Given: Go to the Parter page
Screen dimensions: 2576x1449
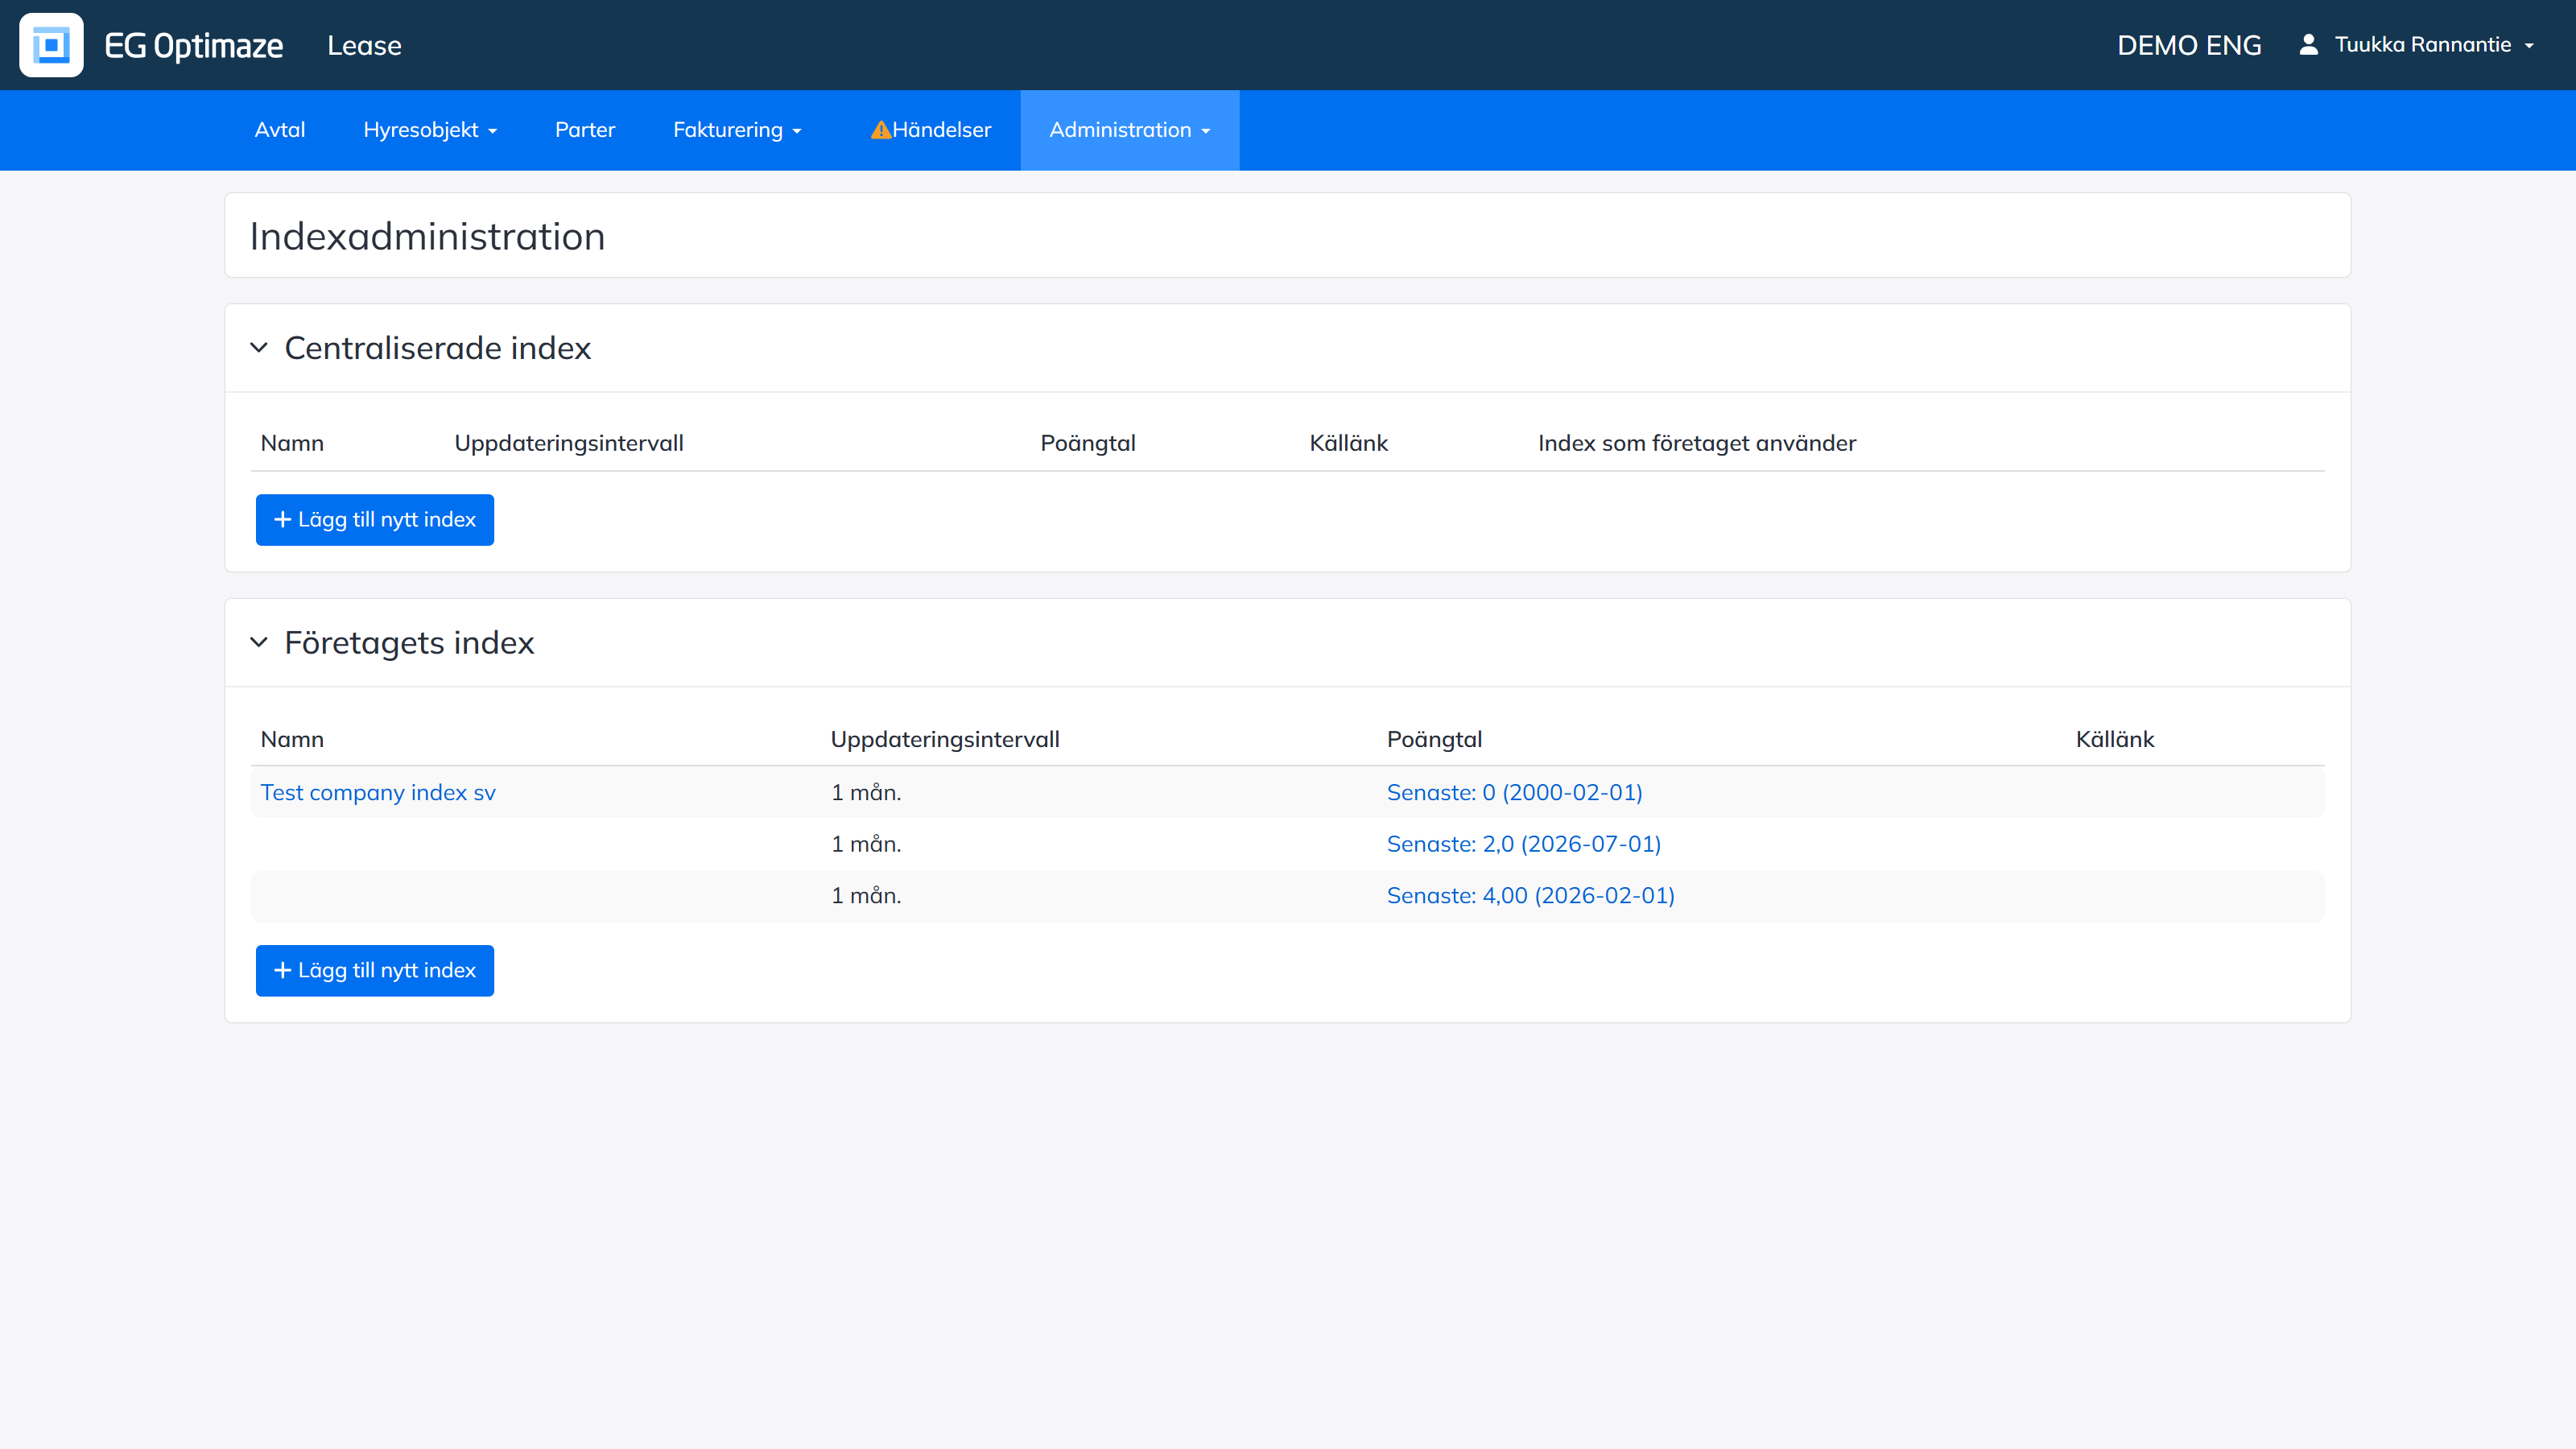Looking at the screenshot, I should tap(585, 130).
